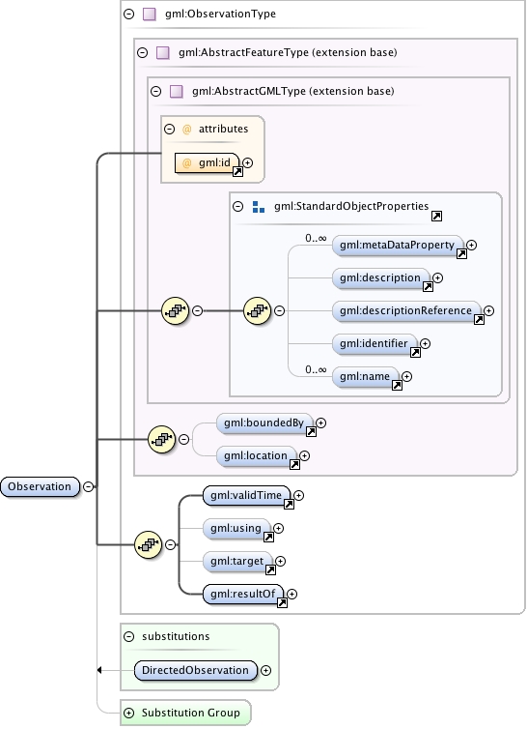Collapse the attributes section
The height and width of the screenshot is (729, 527).
pyautogui.click(x=170, y=130)
